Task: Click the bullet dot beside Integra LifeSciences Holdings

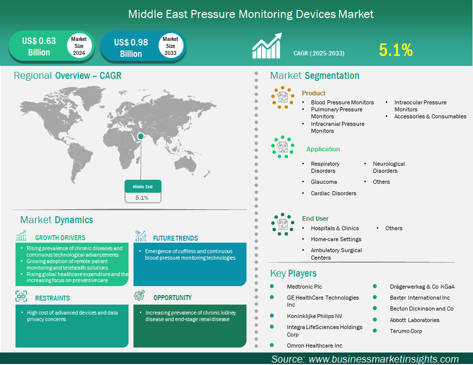Action: tap(272, 327)
